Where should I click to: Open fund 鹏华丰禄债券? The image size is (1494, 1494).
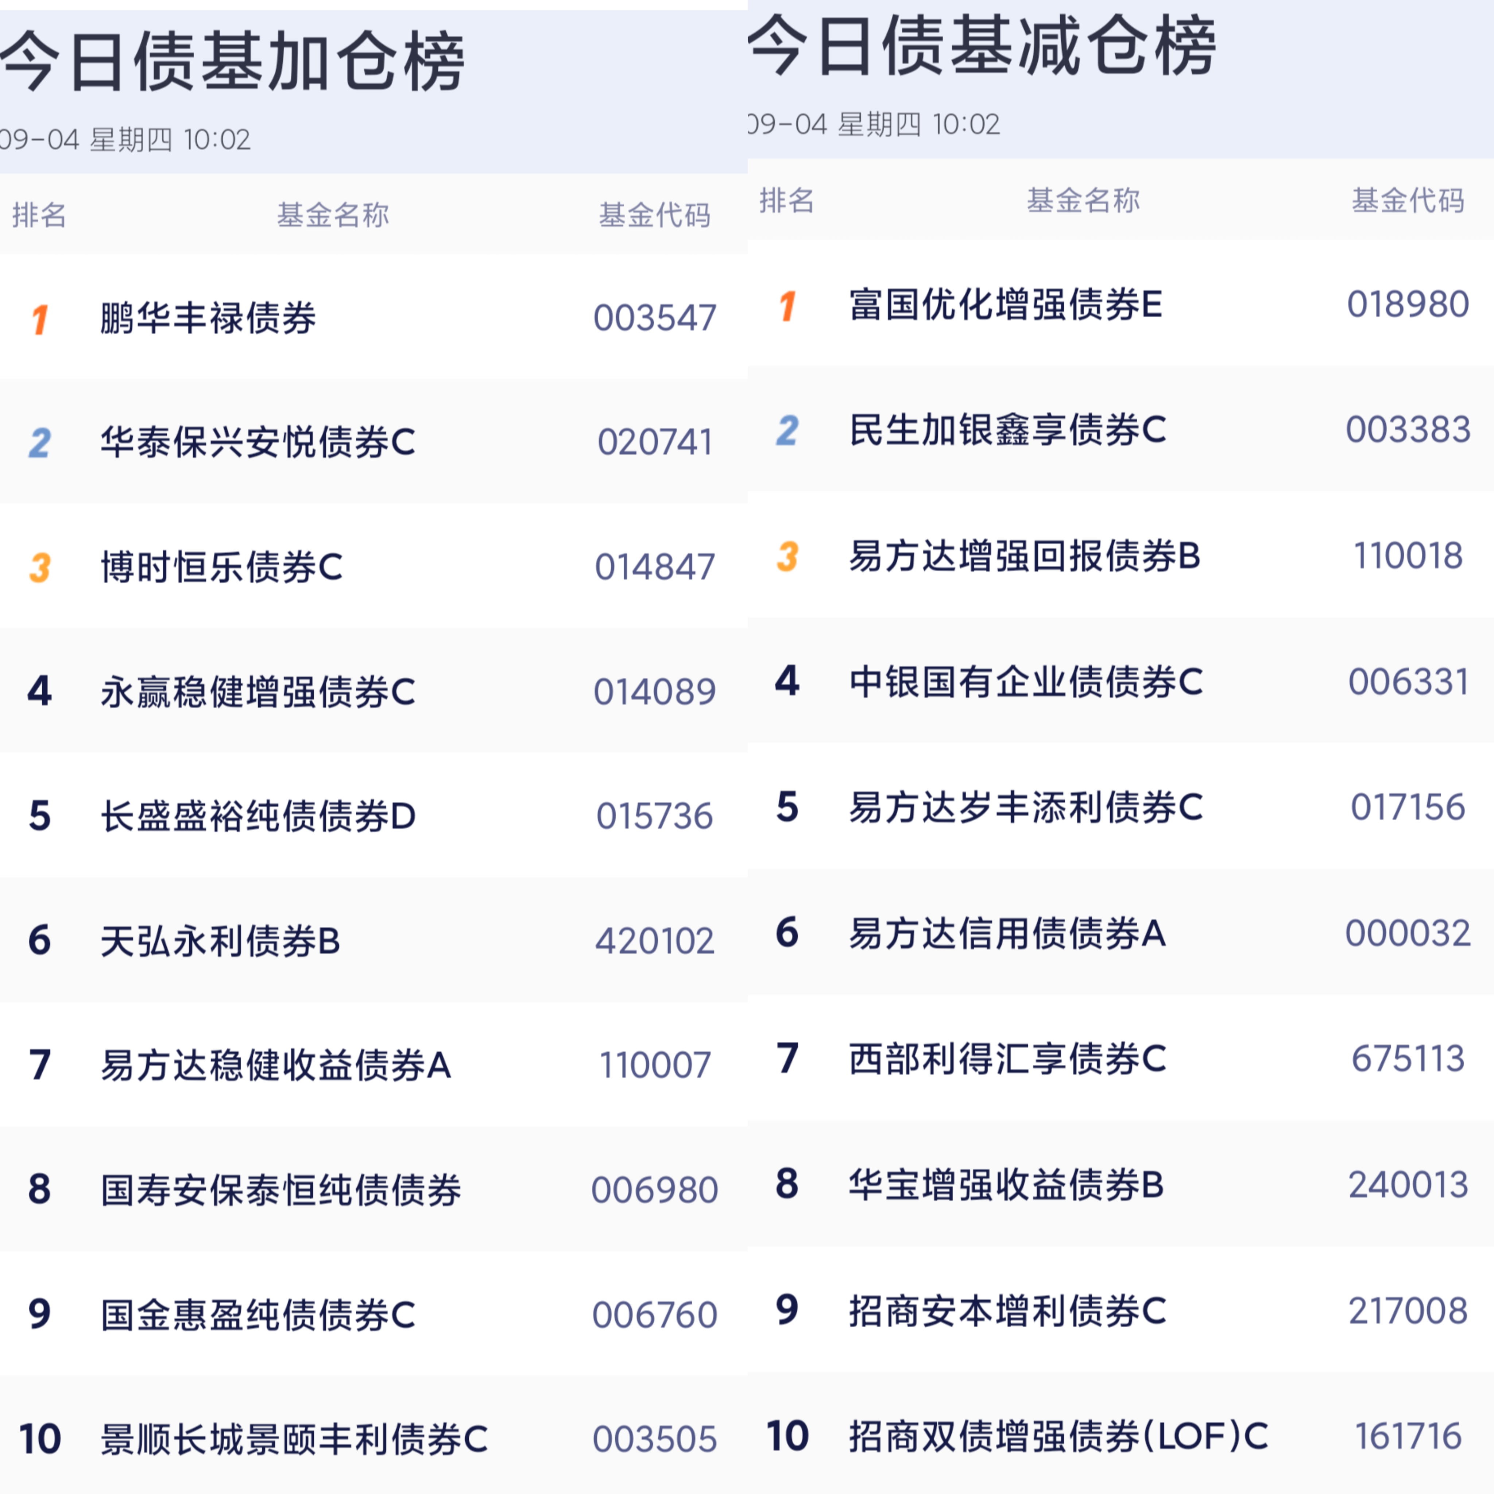(208, 318)
